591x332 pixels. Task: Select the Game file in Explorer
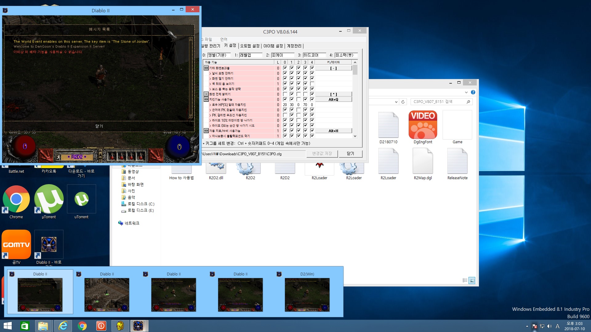(x=457, y=127)
